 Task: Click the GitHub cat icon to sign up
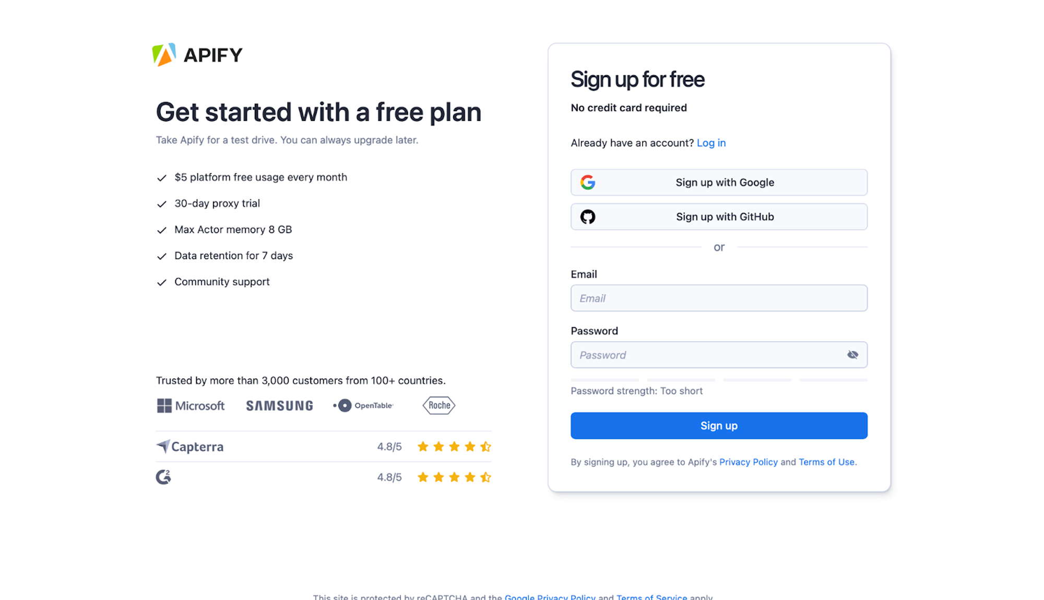pos(588,217)
